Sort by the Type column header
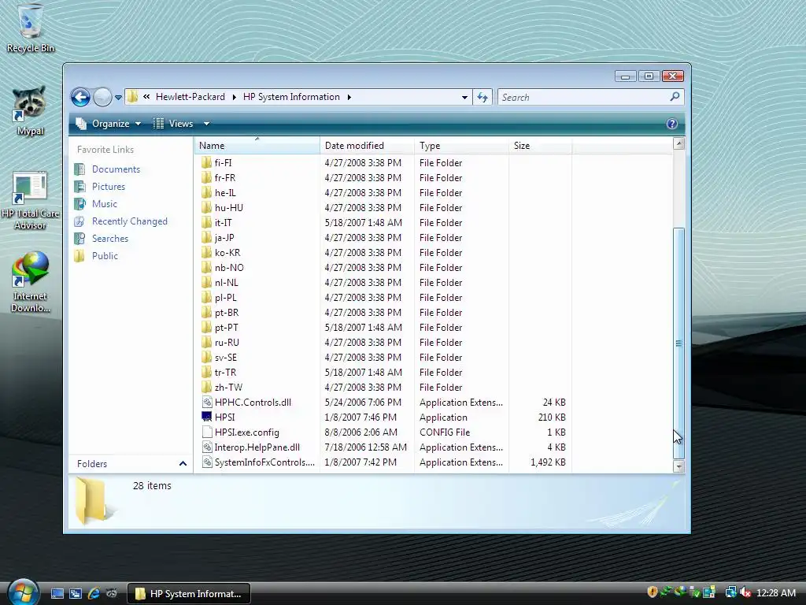 [x=461, y=146]
